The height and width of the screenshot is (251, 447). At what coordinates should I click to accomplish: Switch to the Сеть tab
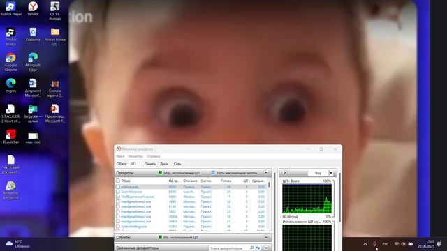tap(177, 164)
